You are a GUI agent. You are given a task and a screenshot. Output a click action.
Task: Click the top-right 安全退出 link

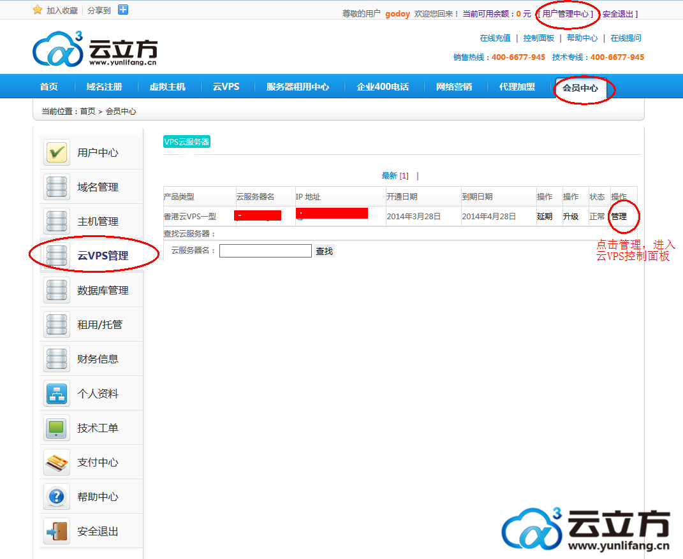tap(618, 14)
